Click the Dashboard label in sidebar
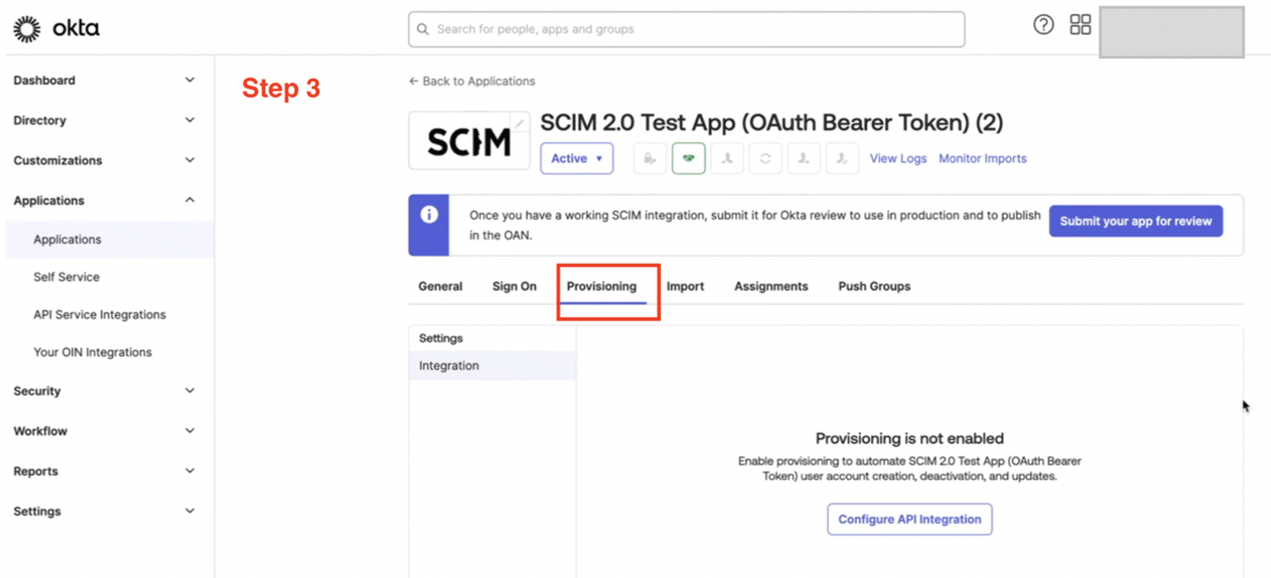 point(44,81)
